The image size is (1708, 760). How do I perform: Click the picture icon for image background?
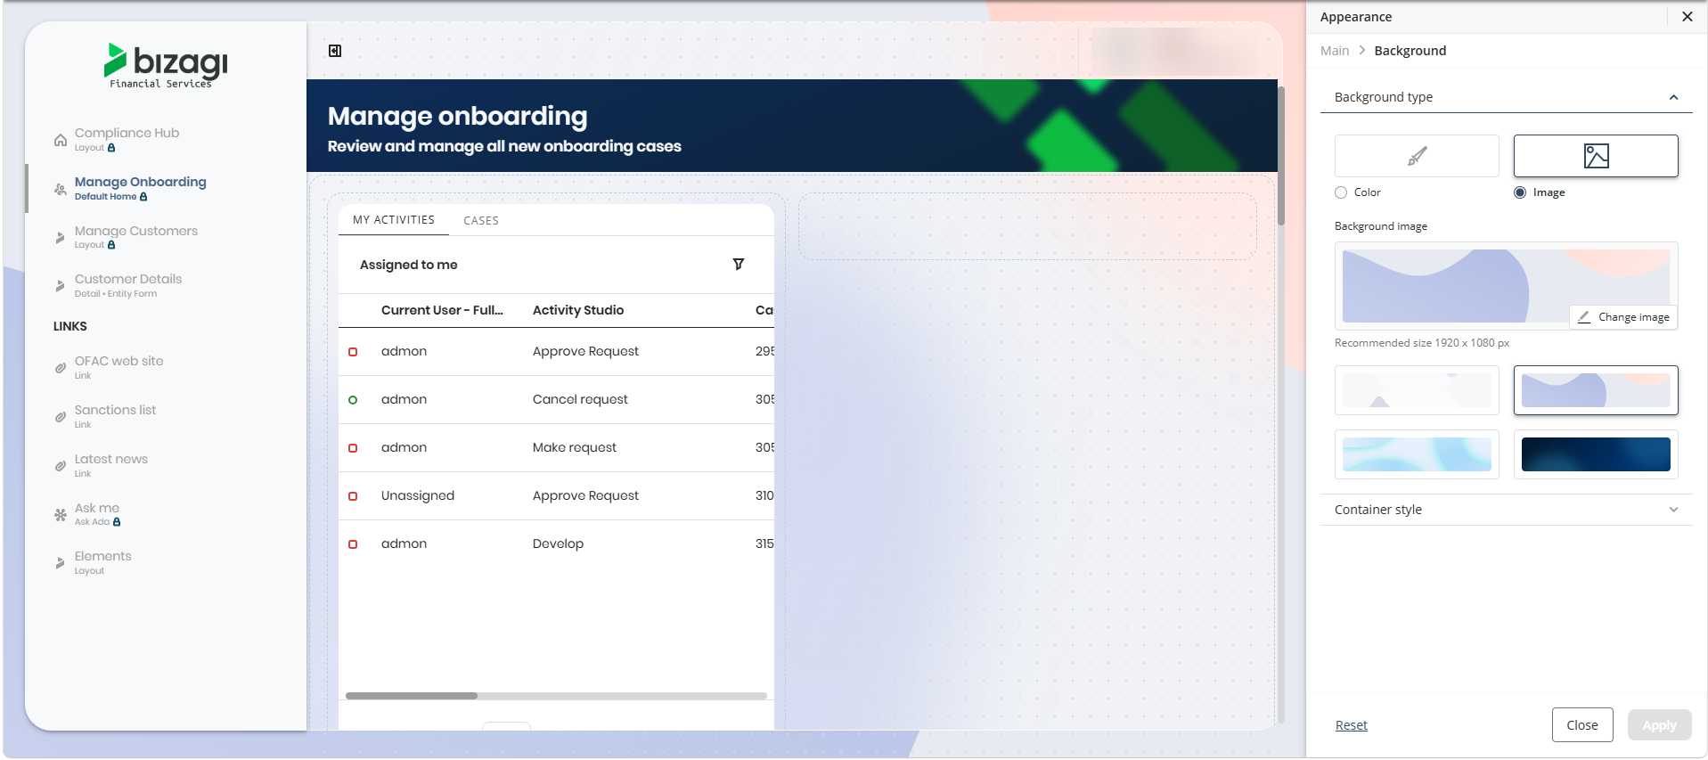1596,156
